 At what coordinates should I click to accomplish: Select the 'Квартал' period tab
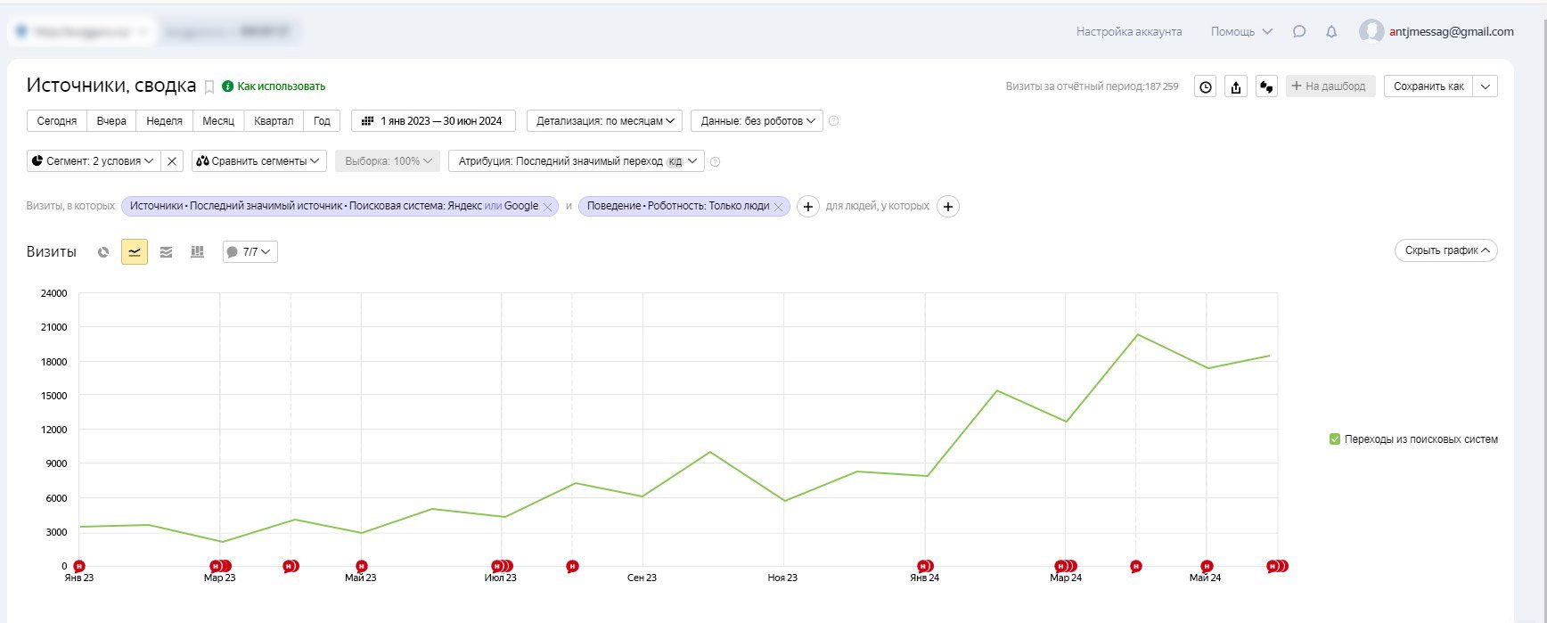[274, 121]
